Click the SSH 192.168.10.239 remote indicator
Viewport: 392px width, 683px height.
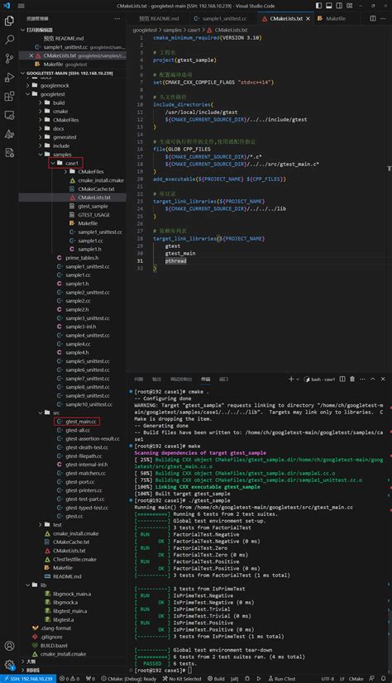tap(28, 679)
